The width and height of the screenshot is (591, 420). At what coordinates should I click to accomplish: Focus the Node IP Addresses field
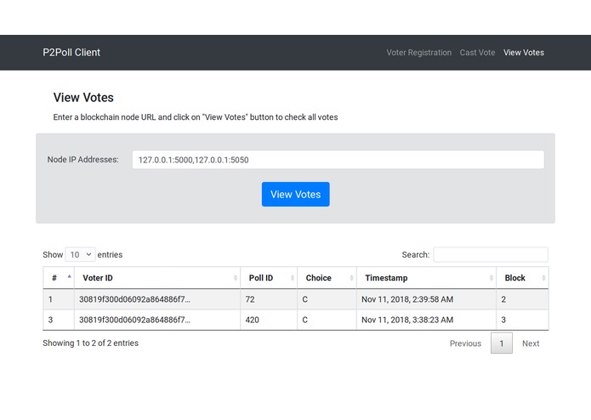[338, 160]
